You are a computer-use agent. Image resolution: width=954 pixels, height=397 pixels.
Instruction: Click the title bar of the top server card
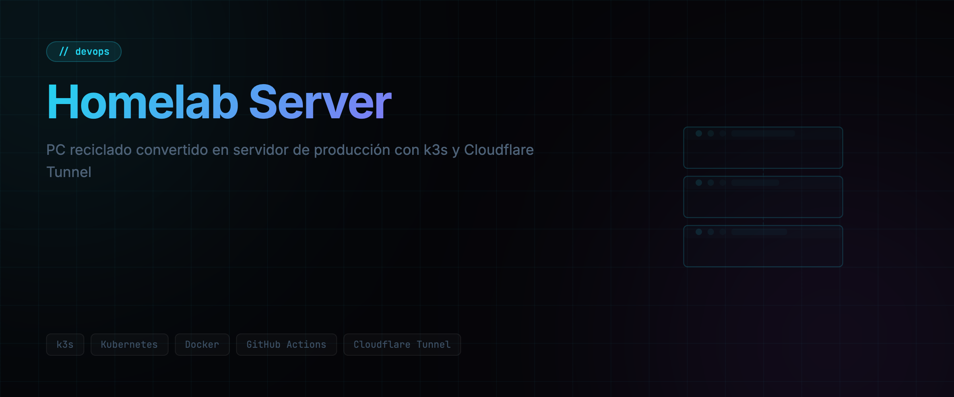[763, 133]
